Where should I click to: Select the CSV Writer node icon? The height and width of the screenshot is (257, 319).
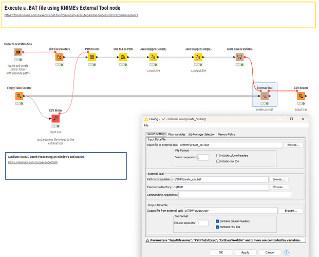click(x=55, y=118)
